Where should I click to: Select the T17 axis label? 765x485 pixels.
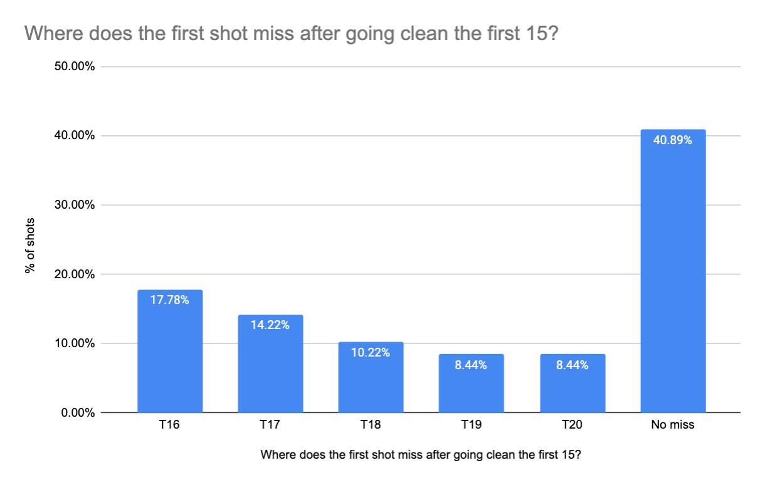(270, 425)
